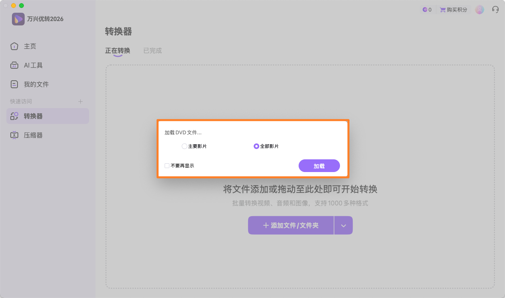Screen dimensions: 505x298
Task: Collapse options by reopening the add-files dropdown arrow
Action: tap(343, 225)
